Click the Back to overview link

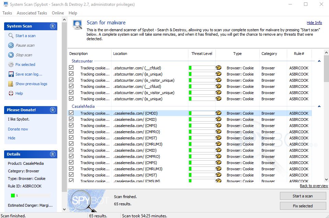[314, 186]
